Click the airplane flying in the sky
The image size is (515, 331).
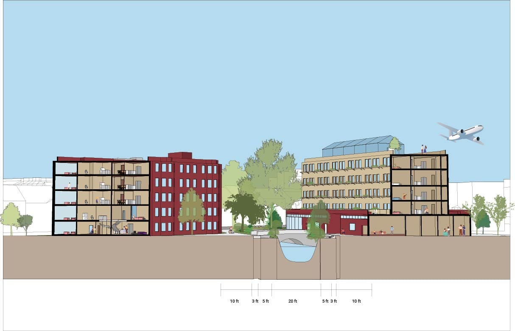point(461,133)
